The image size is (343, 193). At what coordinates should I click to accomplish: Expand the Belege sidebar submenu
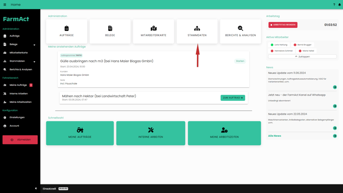(34, 45)
